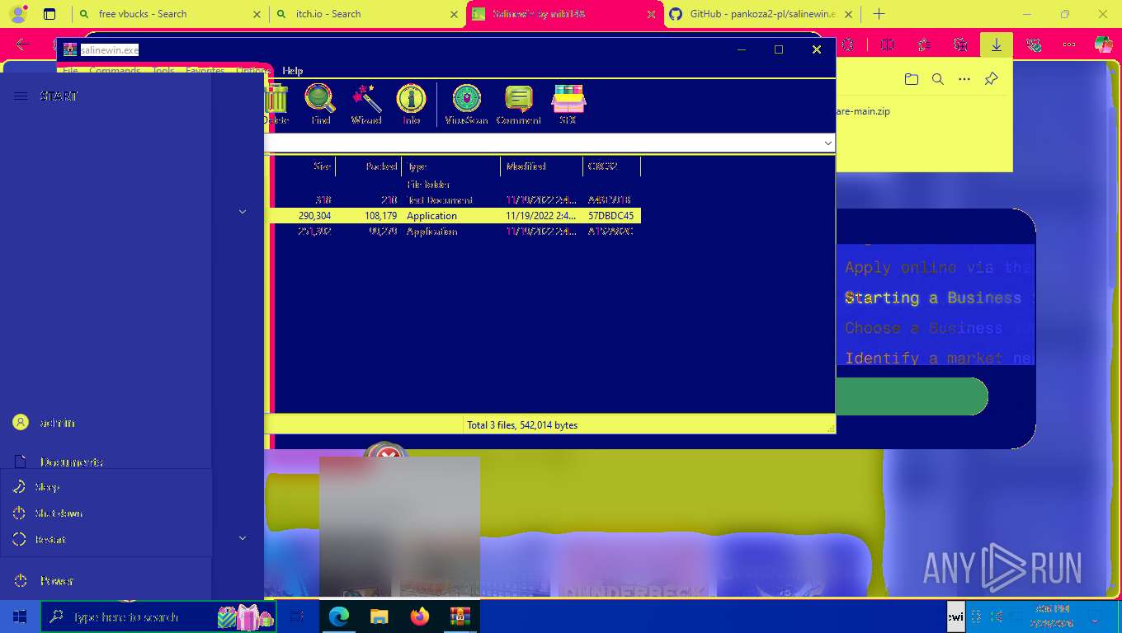Click the Packed column header
Screen dimensions: 1122x633
point(369,166)
